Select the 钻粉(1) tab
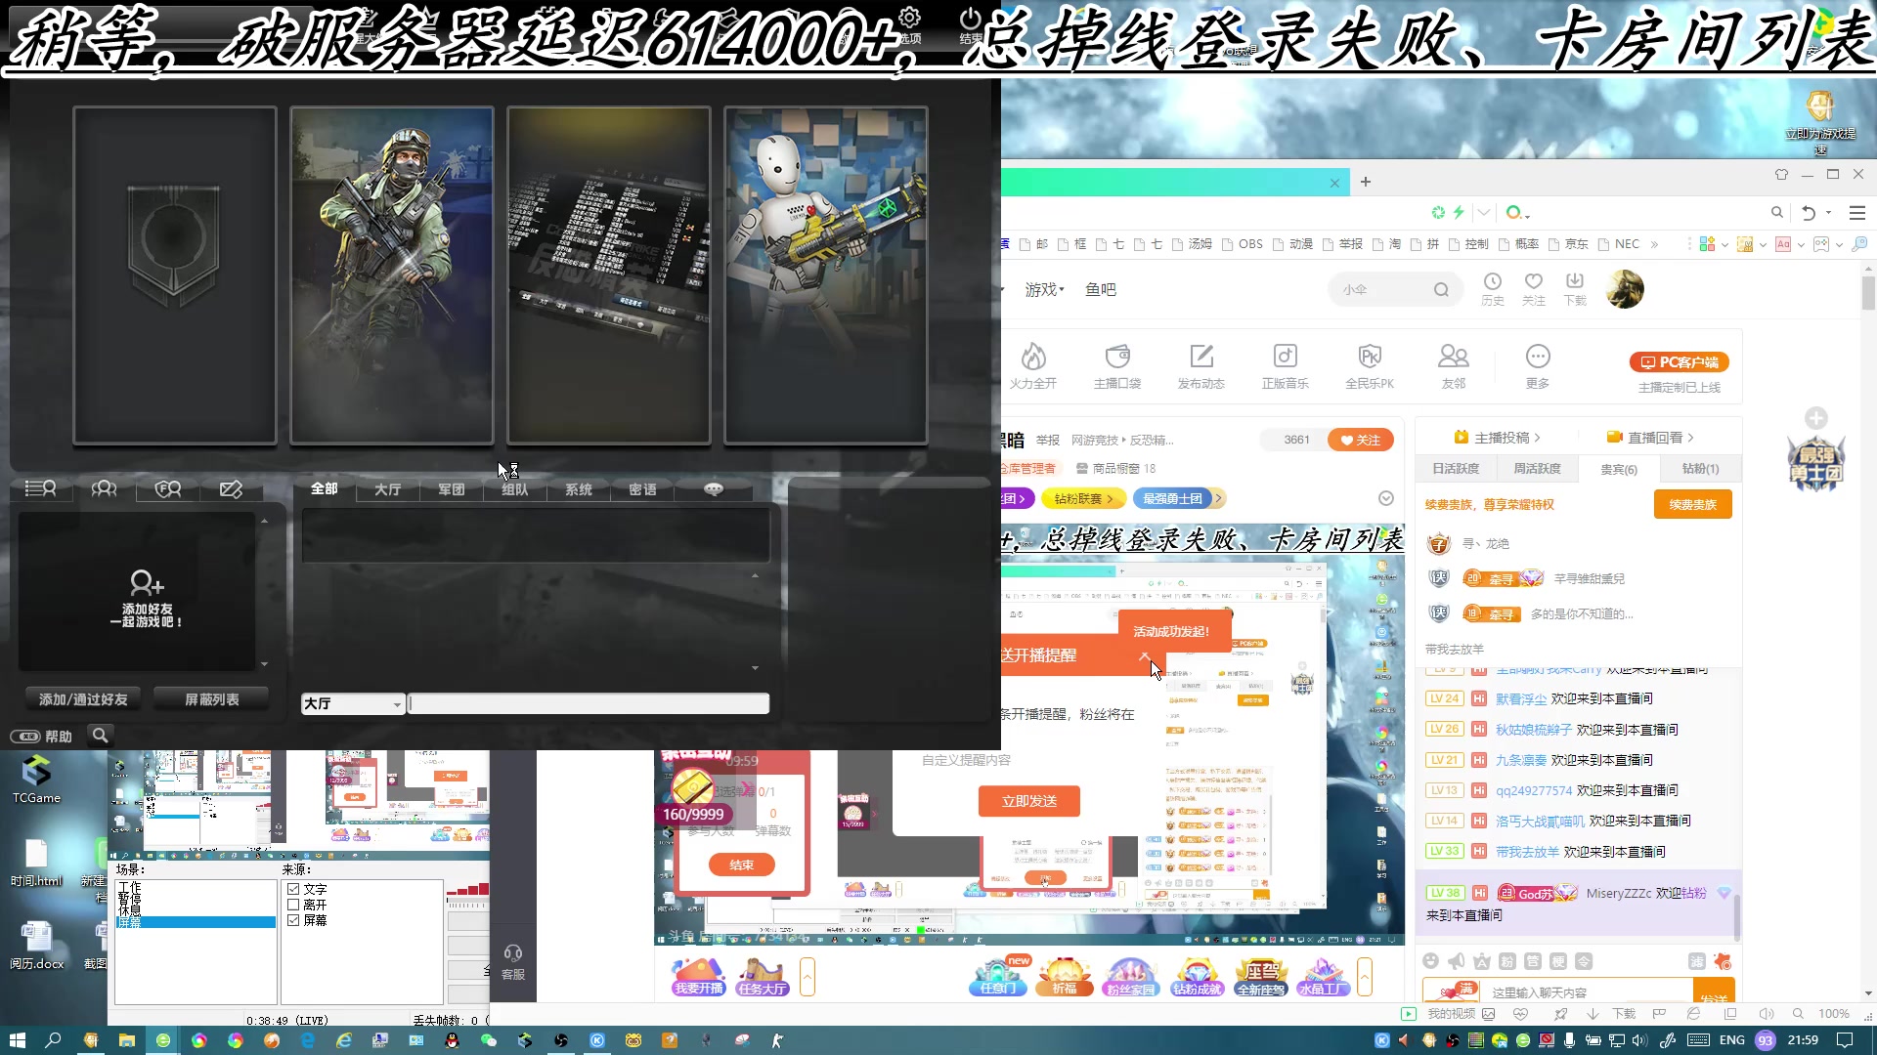This screenshot has width=1877, height=1055. click(x=1700, y=469)
